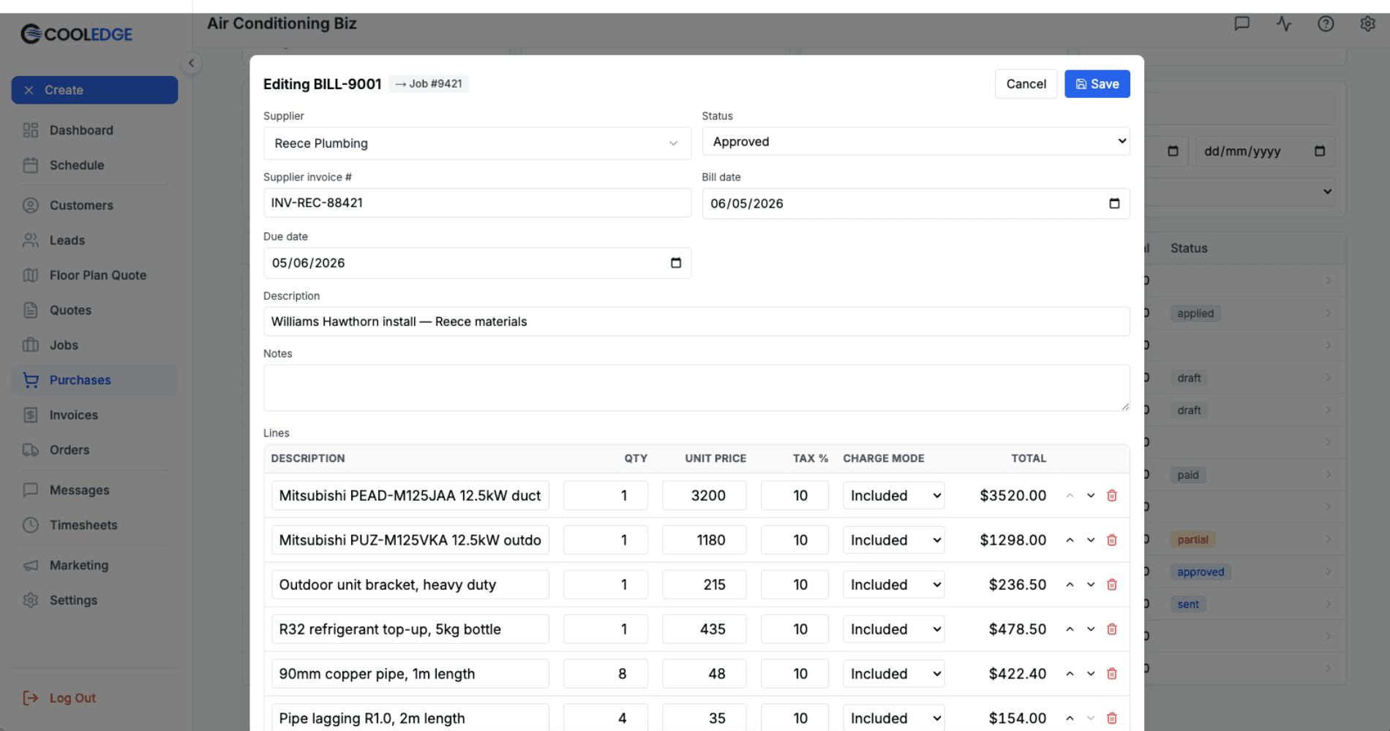This screenshot has height=731, width=1390.
Task: Move the Outdoor unit bracket line down
Action: click(1091, 585)
